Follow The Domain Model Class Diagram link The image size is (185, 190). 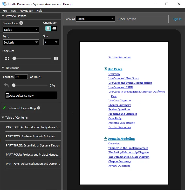pyautogui.click(x=129, y=157)
